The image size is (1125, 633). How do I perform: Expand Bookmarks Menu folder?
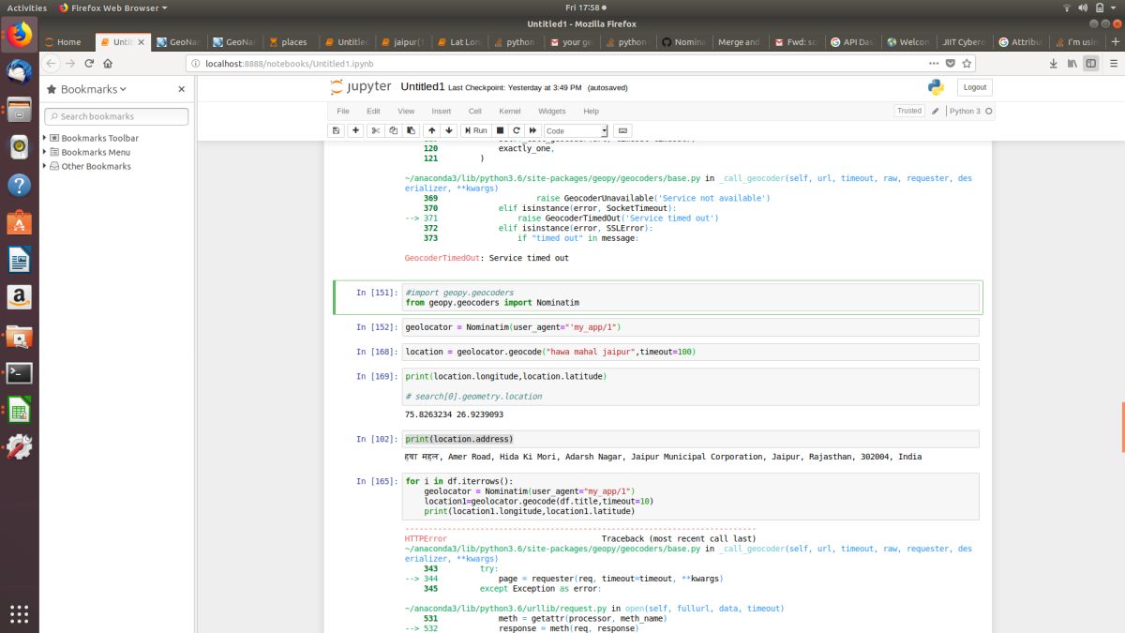[44, 152]
